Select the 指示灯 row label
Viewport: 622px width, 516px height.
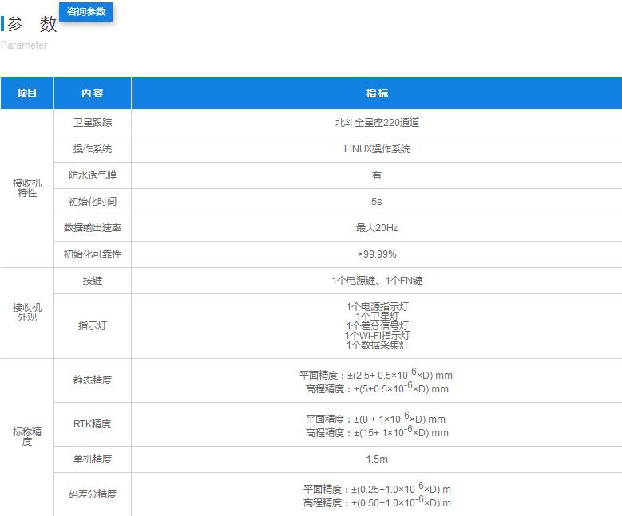93,326
